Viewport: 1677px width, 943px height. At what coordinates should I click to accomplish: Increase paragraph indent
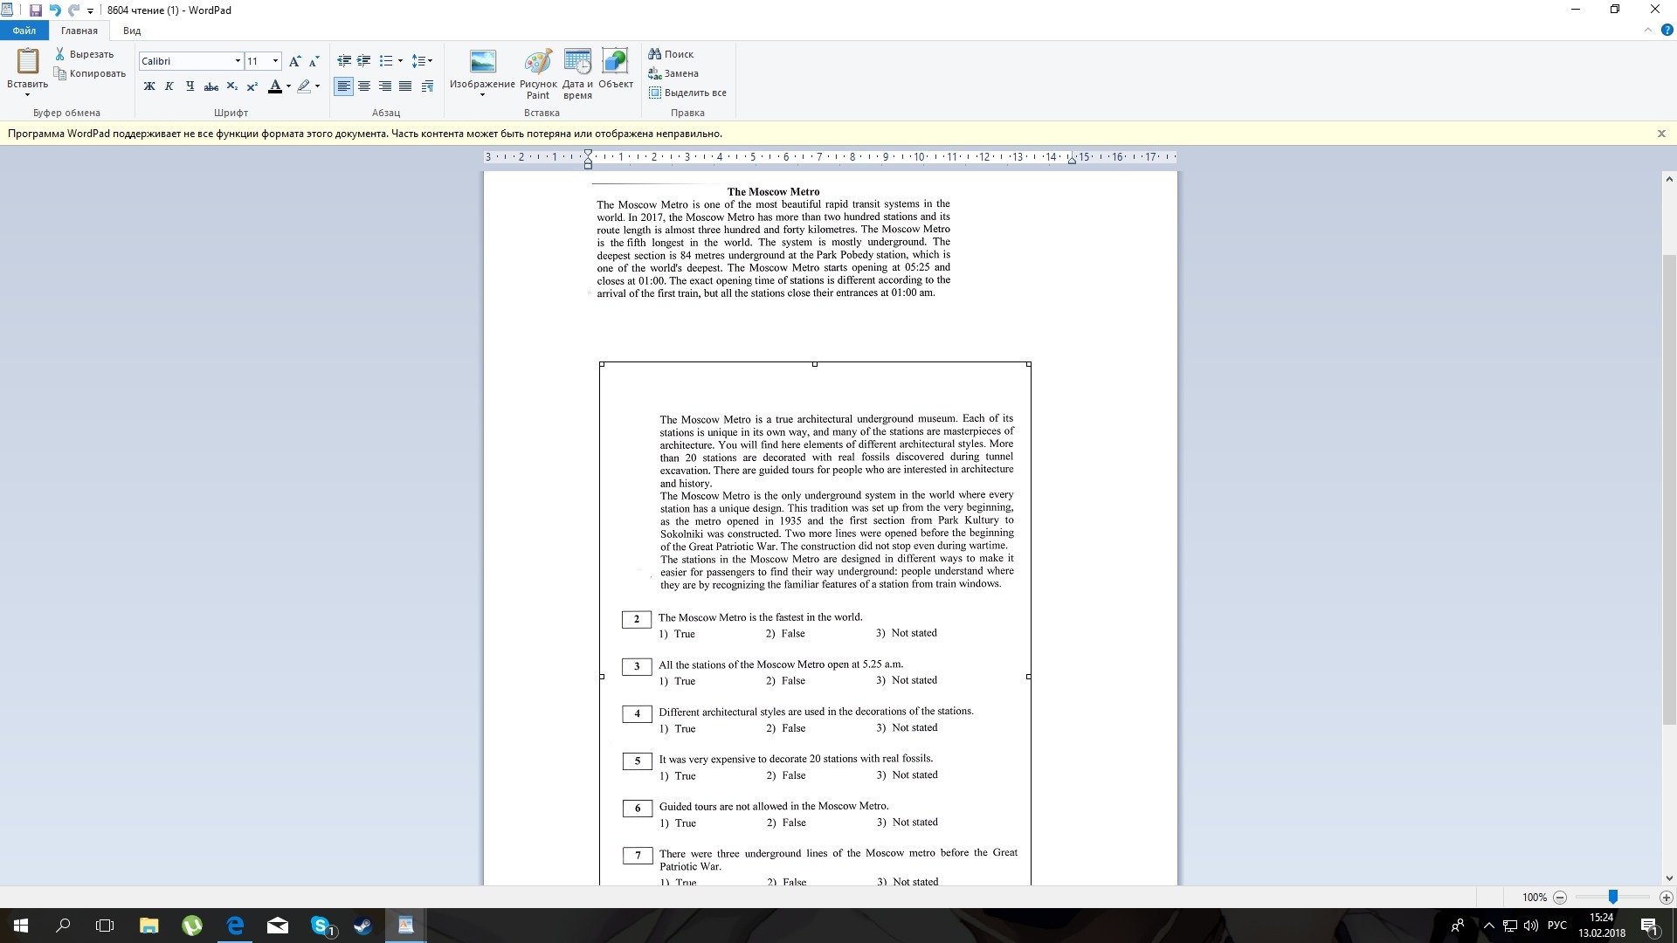364,60
